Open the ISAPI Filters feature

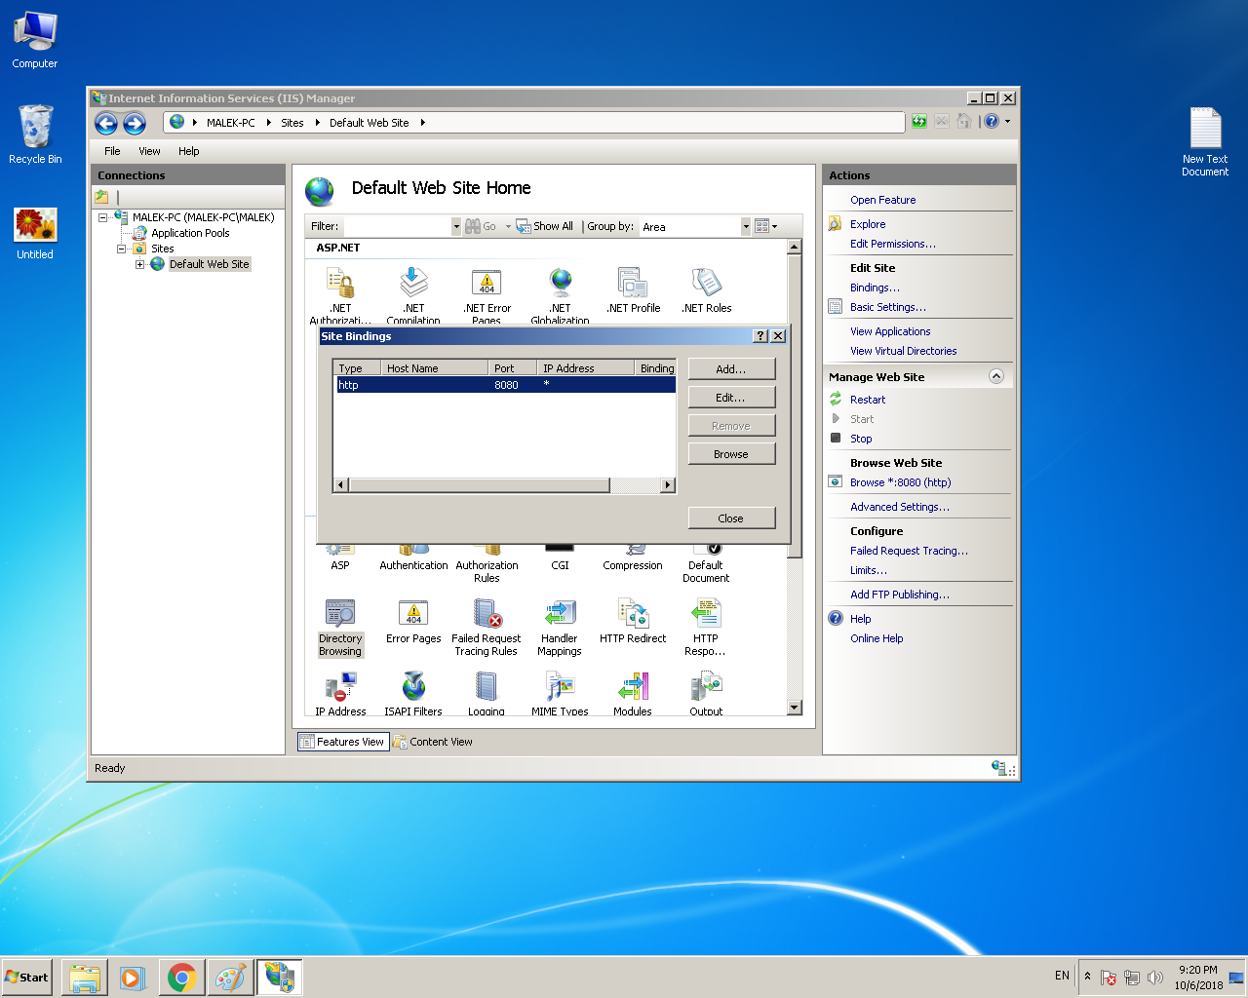(413, 694)
